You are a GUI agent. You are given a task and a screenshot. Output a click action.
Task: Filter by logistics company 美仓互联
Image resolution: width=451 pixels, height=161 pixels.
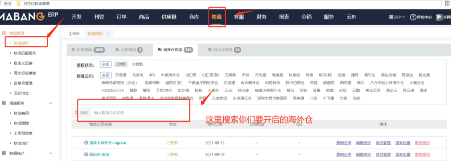coord(373,91)
